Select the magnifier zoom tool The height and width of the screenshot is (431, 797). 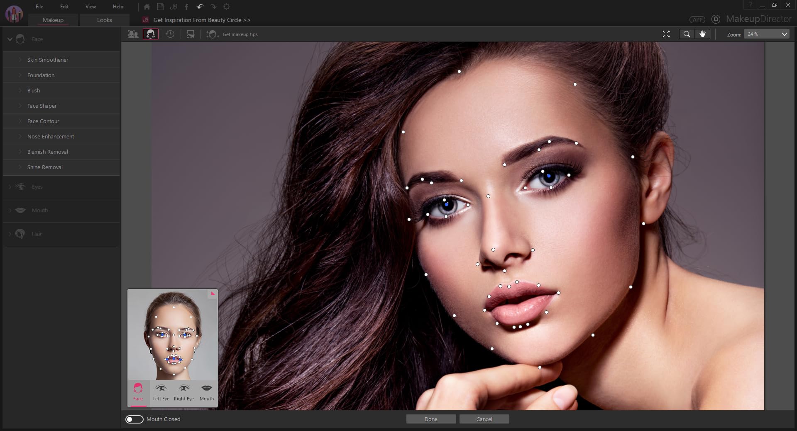point(687,34)
